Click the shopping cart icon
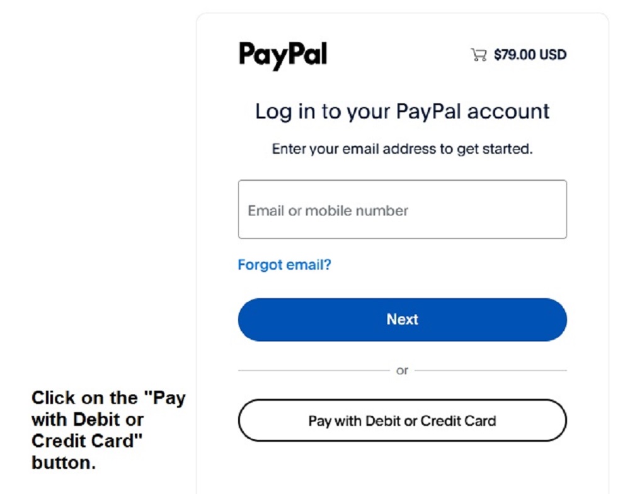630x494 pixels. click(x=479, y=55)
